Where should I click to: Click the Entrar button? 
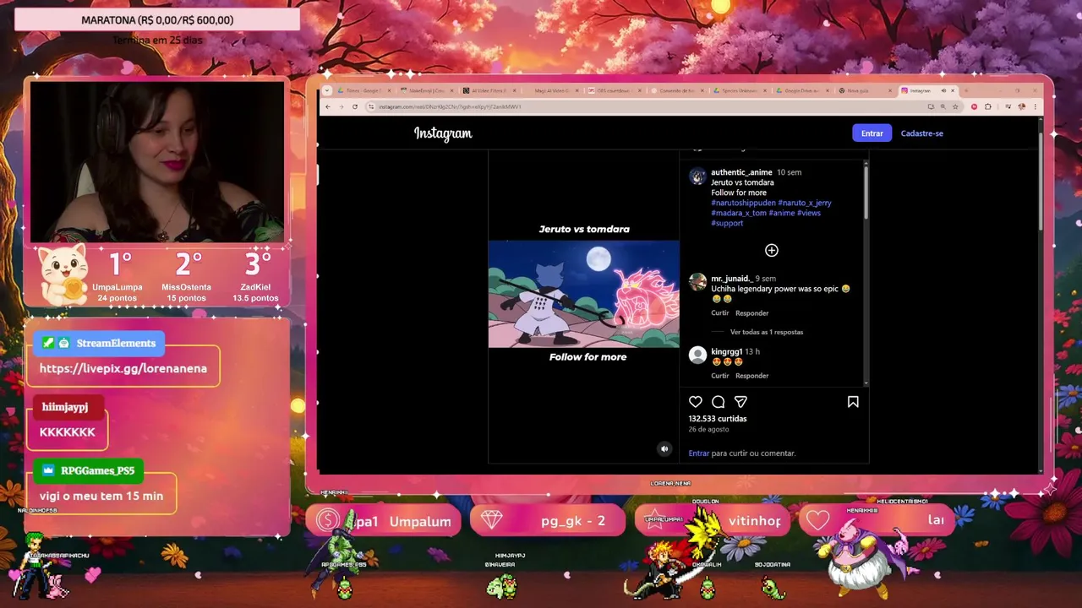coord(872,133)
